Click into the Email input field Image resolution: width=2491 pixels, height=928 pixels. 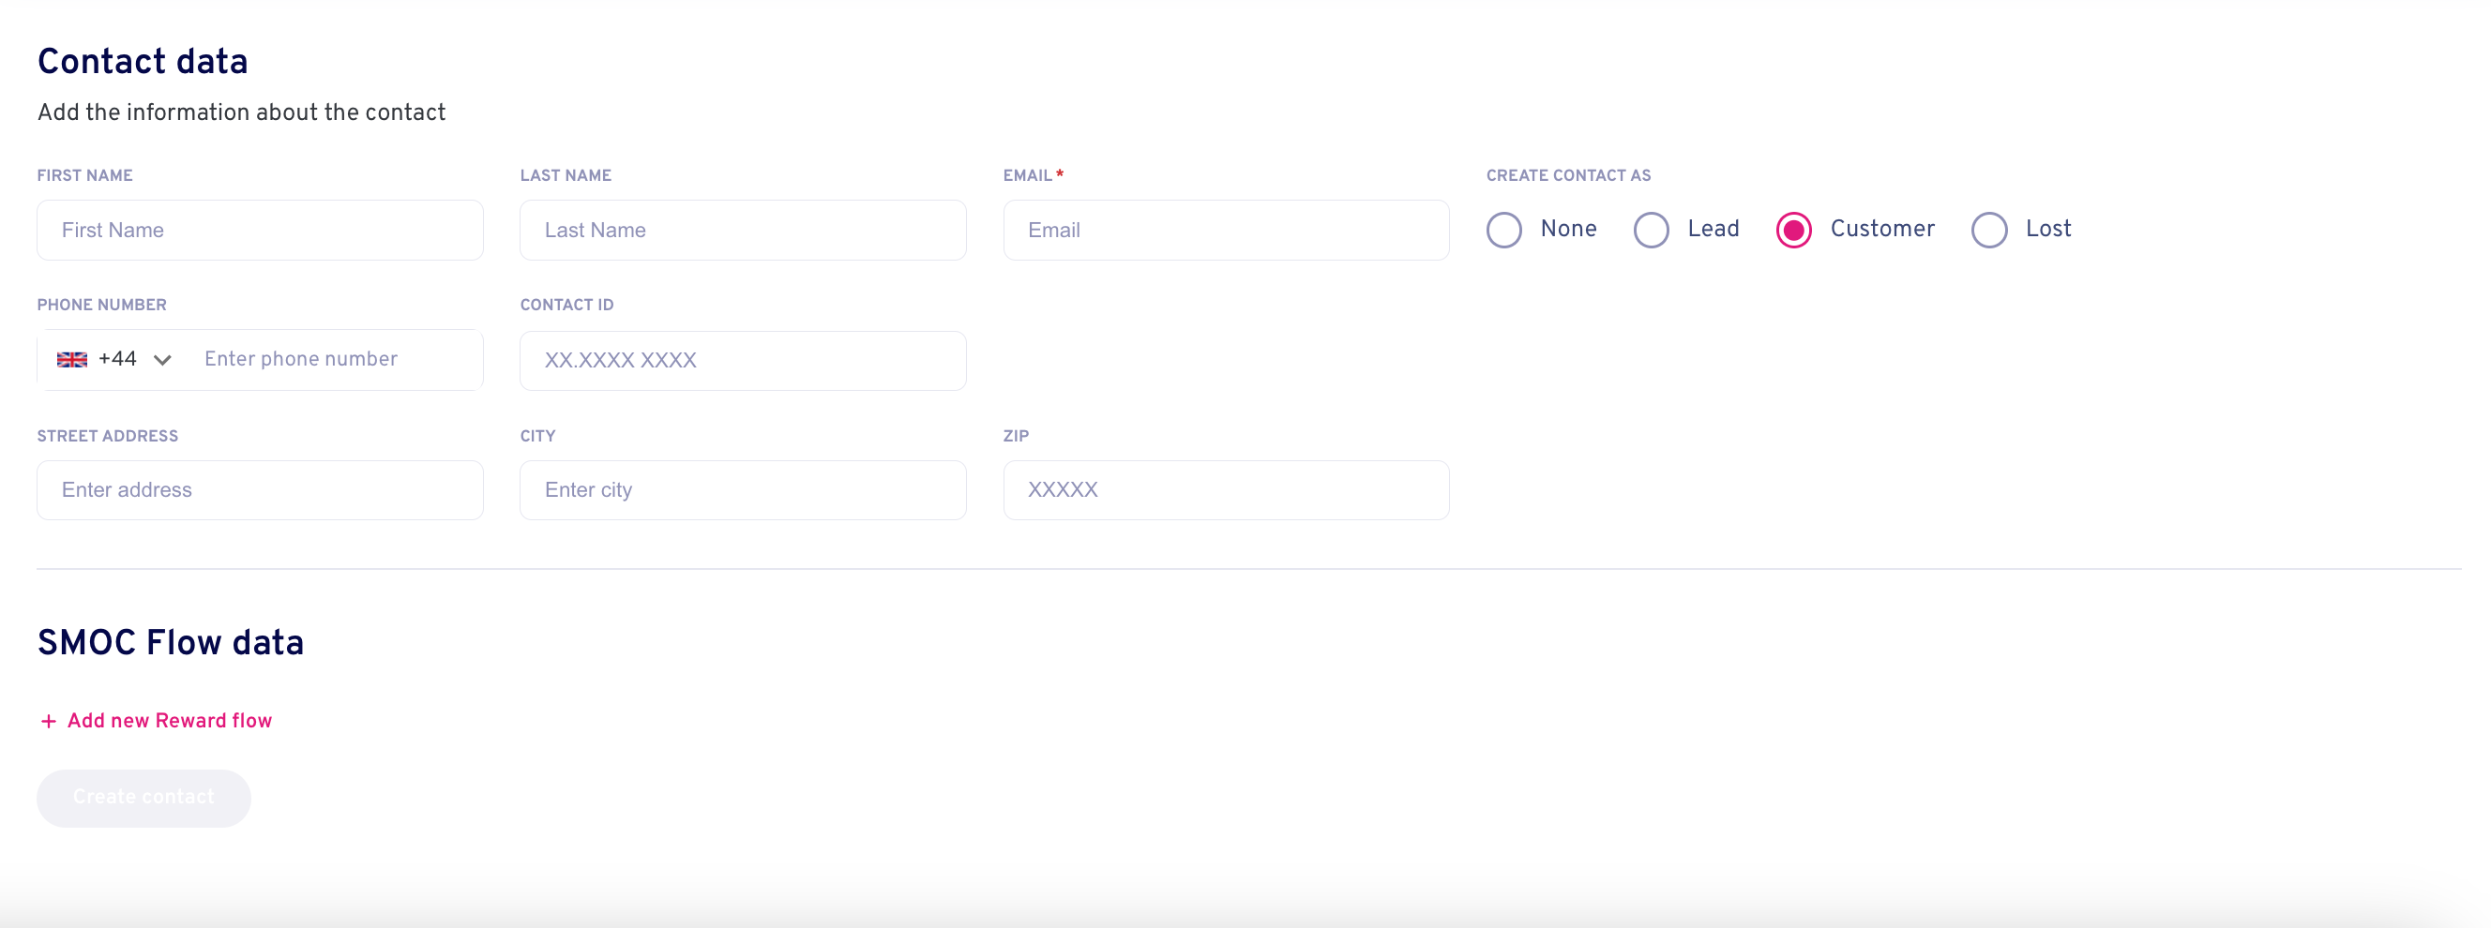tap(1226, 230)
